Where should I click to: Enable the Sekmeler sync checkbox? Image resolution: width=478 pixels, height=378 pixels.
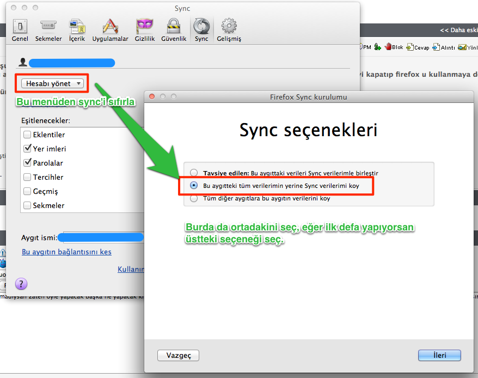coord(27,205)
